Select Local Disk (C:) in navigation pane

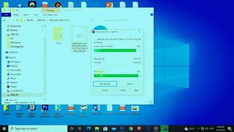click(17, 91)
